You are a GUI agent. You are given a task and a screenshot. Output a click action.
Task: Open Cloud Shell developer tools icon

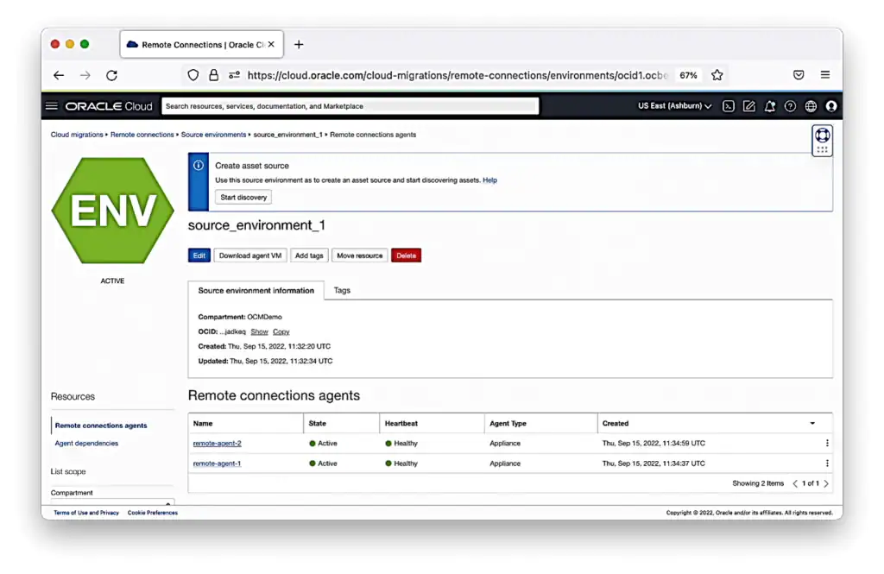(x=729, y=106)
